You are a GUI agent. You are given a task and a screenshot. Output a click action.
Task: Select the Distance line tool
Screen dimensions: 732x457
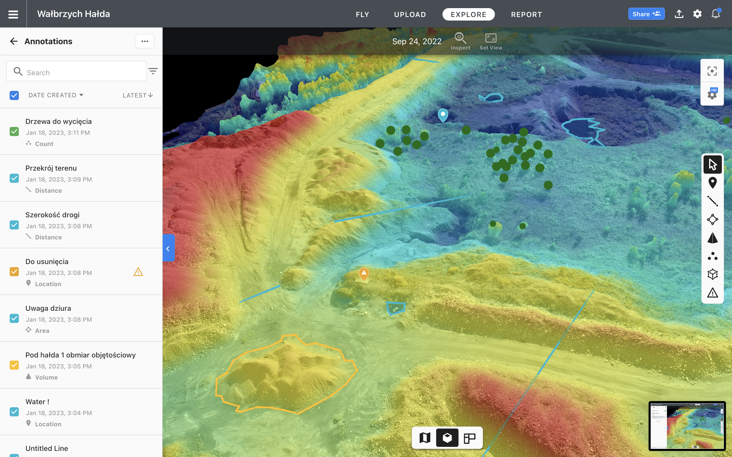712,201
